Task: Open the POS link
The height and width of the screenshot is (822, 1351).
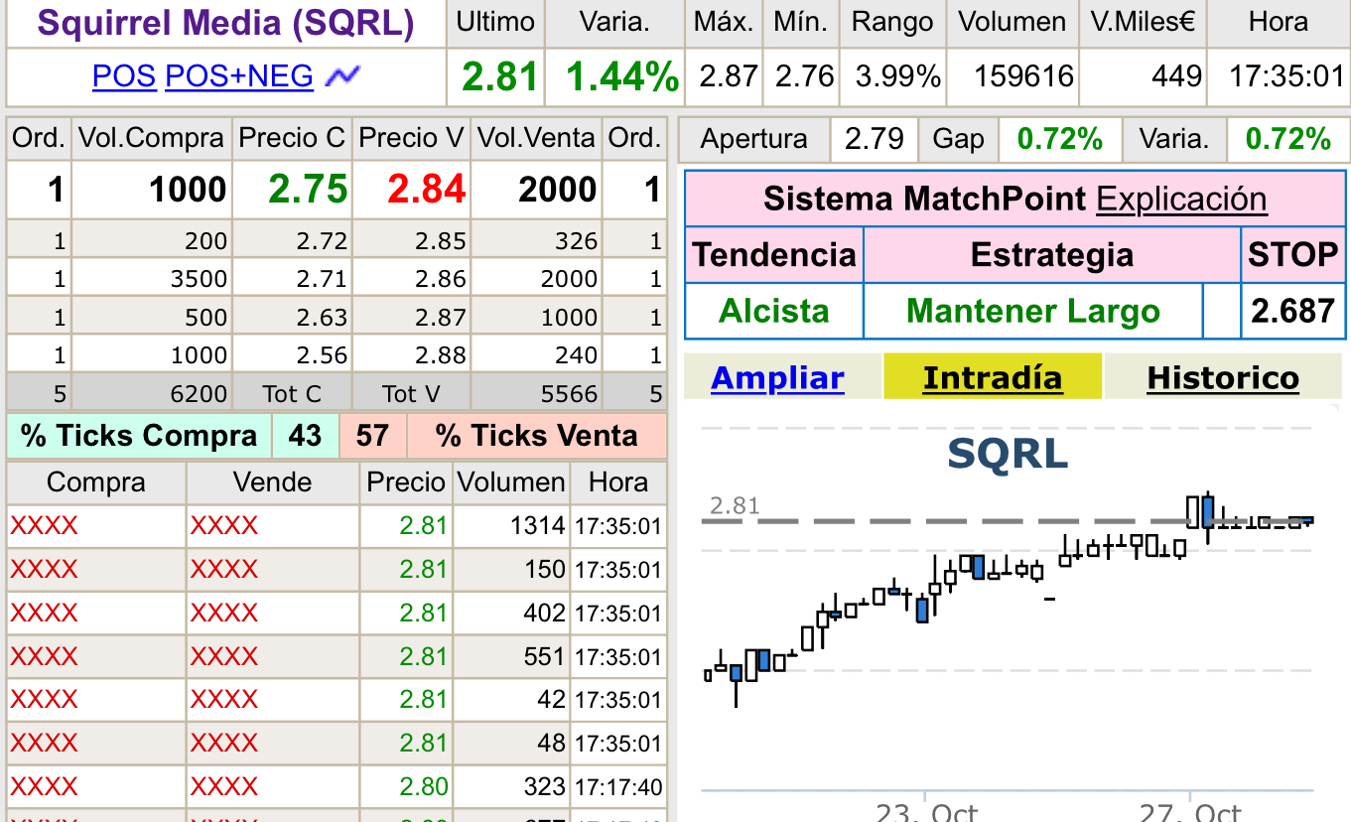Action: click(124, 75)
